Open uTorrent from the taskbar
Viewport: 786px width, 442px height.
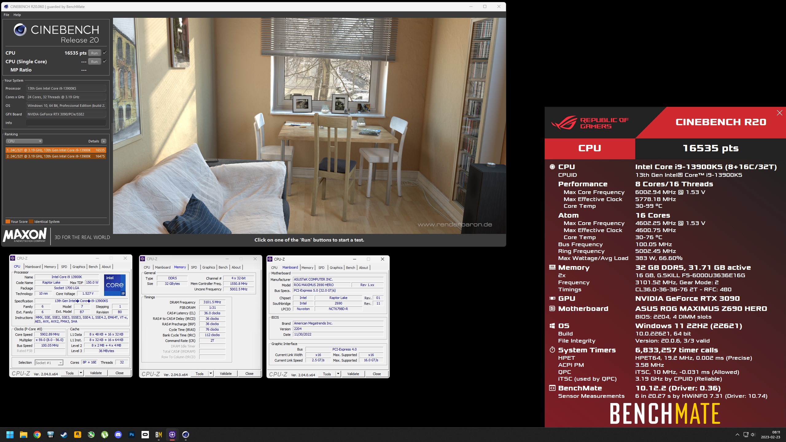(105, 435)
